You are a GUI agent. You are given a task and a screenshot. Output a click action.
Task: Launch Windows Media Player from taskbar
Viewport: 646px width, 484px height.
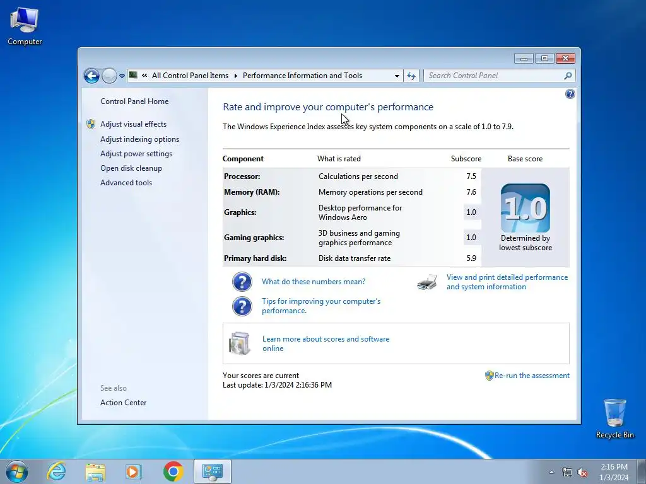click(133, 471)
